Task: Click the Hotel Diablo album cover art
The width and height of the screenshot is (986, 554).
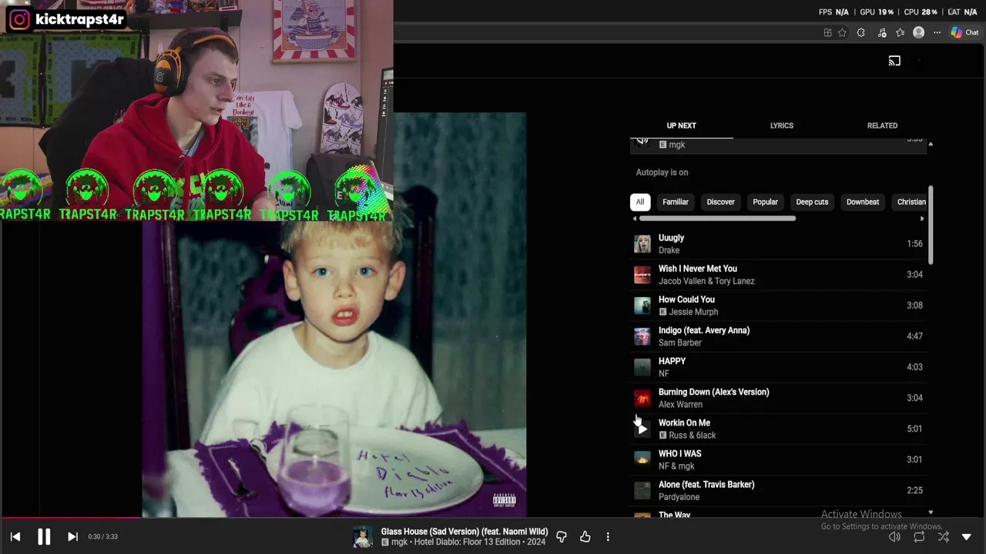Action: (x=334, y=315)
